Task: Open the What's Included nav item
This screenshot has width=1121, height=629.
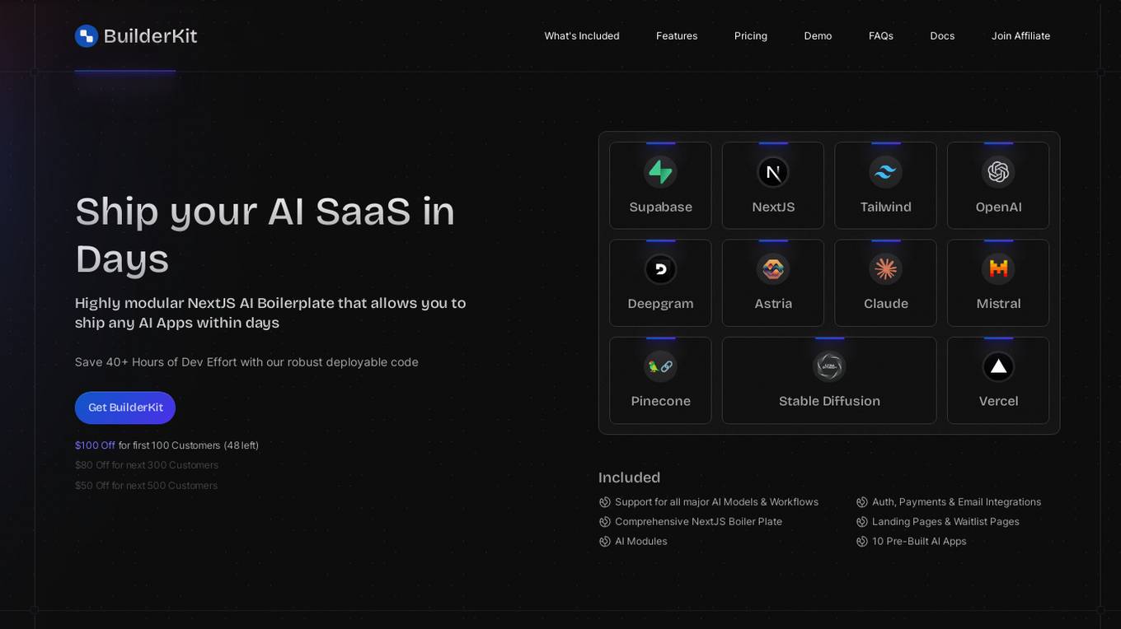Action: (582, 36)
